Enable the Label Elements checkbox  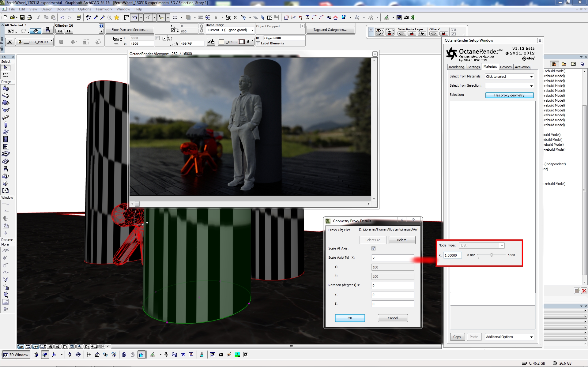tap(258, 43)
